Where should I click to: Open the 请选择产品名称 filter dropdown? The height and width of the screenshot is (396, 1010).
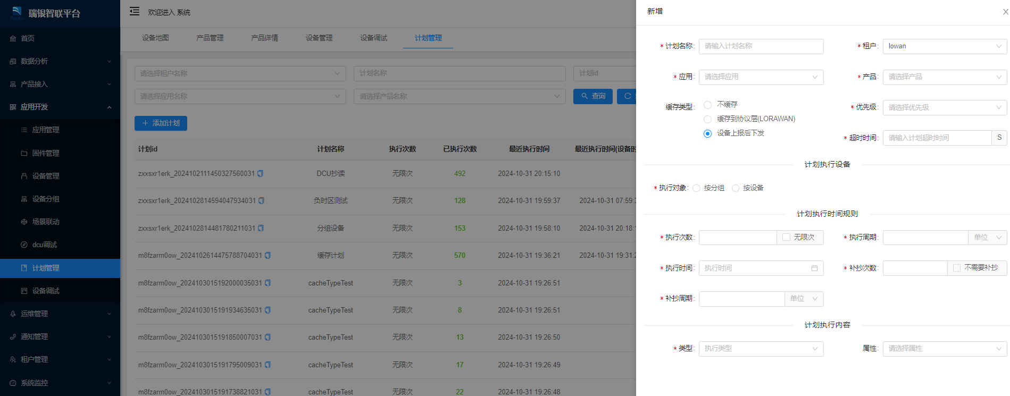pyautogui.click(x=460, y=96)
